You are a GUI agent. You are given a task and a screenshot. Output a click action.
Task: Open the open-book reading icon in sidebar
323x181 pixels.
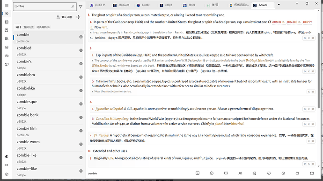[7, 22]
